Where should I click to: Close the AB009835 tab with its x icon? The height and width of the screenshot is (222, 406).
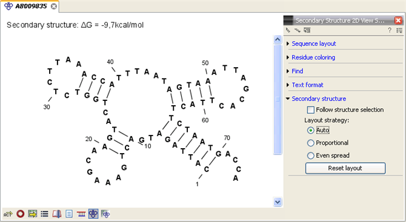[53, 7]
